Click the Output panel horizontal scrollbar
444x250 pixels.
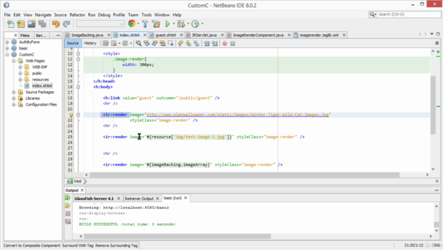(178, 236)
